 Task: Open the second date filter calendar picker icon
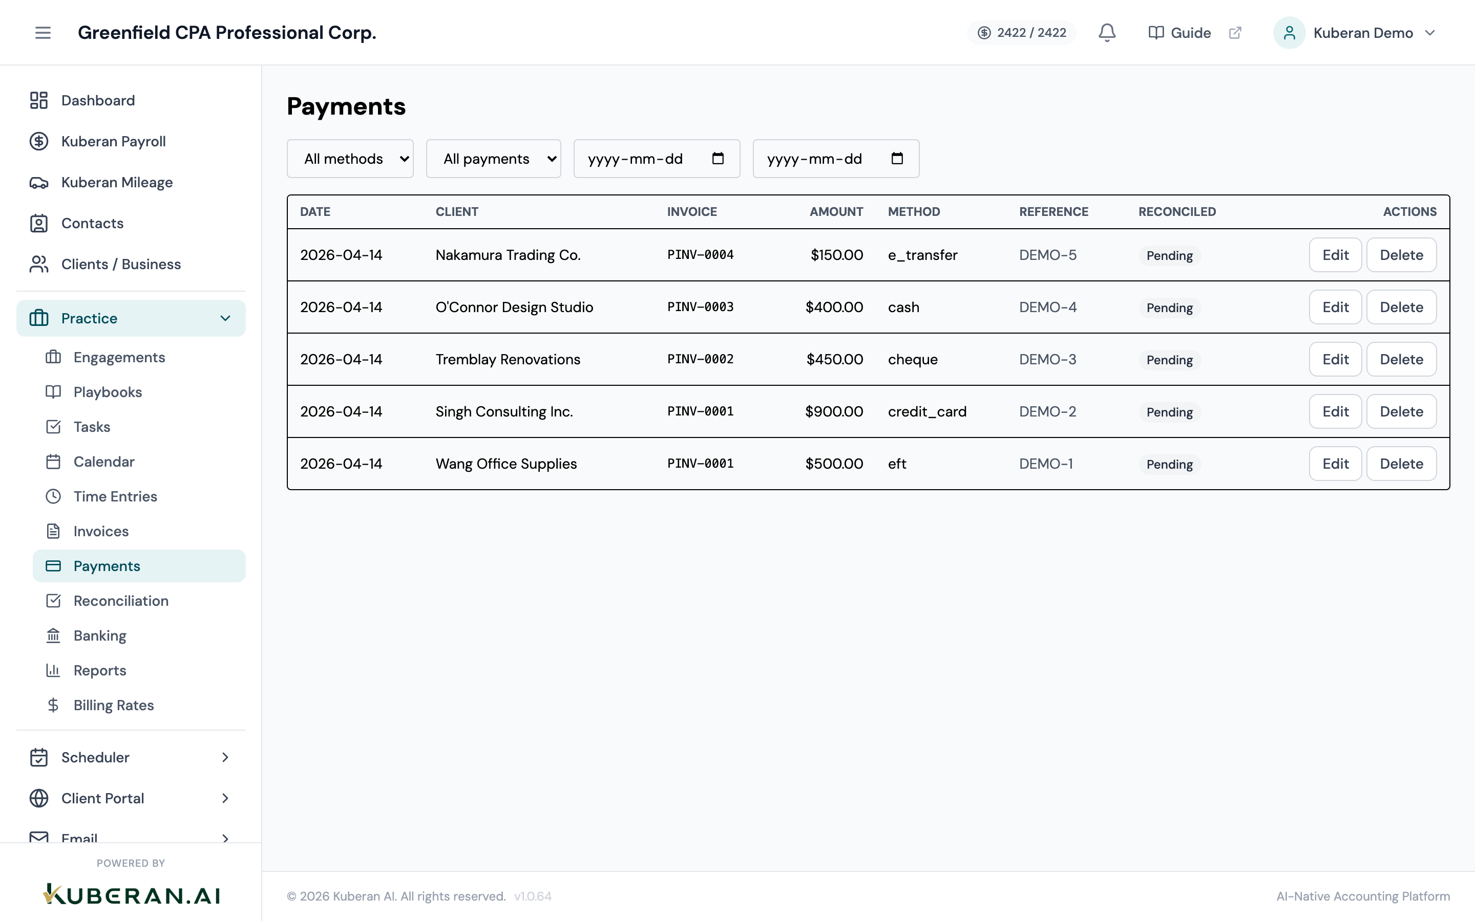(x=897, y=159)
